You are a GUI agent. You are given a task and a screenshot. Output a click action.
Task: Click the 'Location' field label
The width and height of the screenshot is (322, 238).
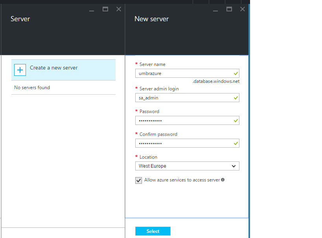coord(148,157)
